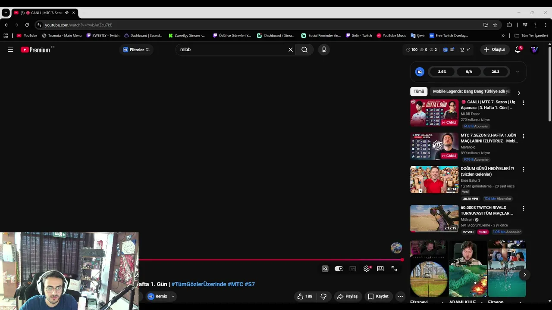Viewport: 552px width, 310px height.
Task: Select the Tümü filter chip
Action: tap(419, 91)
